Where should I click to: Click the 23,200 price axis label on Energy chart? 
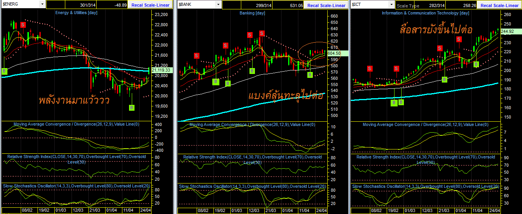pos(161,15)
